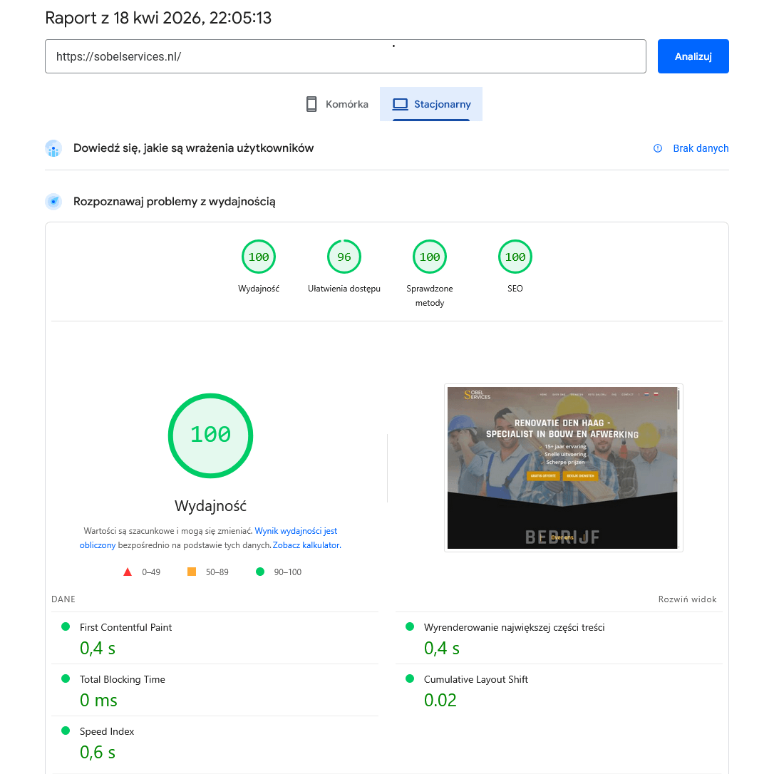Expand the Cumulative Layout Shift metric

pos(475,679)
